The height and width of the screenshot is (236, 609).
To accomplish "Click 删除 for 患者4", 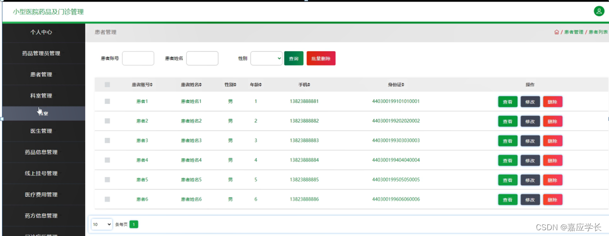I will click(553, 160).
